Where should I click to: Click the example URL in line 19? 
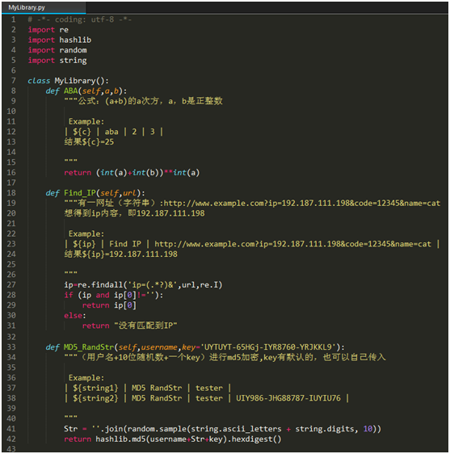(302, 204)
